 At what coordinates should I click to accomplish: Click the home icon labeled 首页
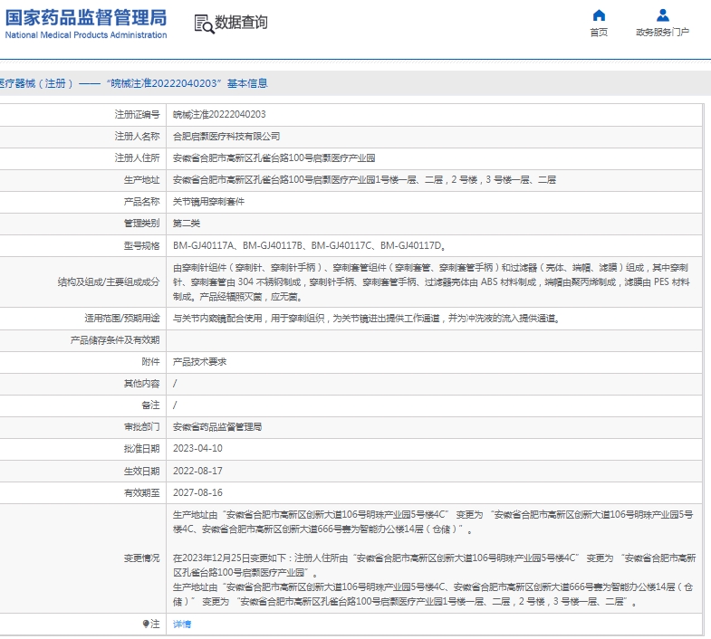coord(599,15)
